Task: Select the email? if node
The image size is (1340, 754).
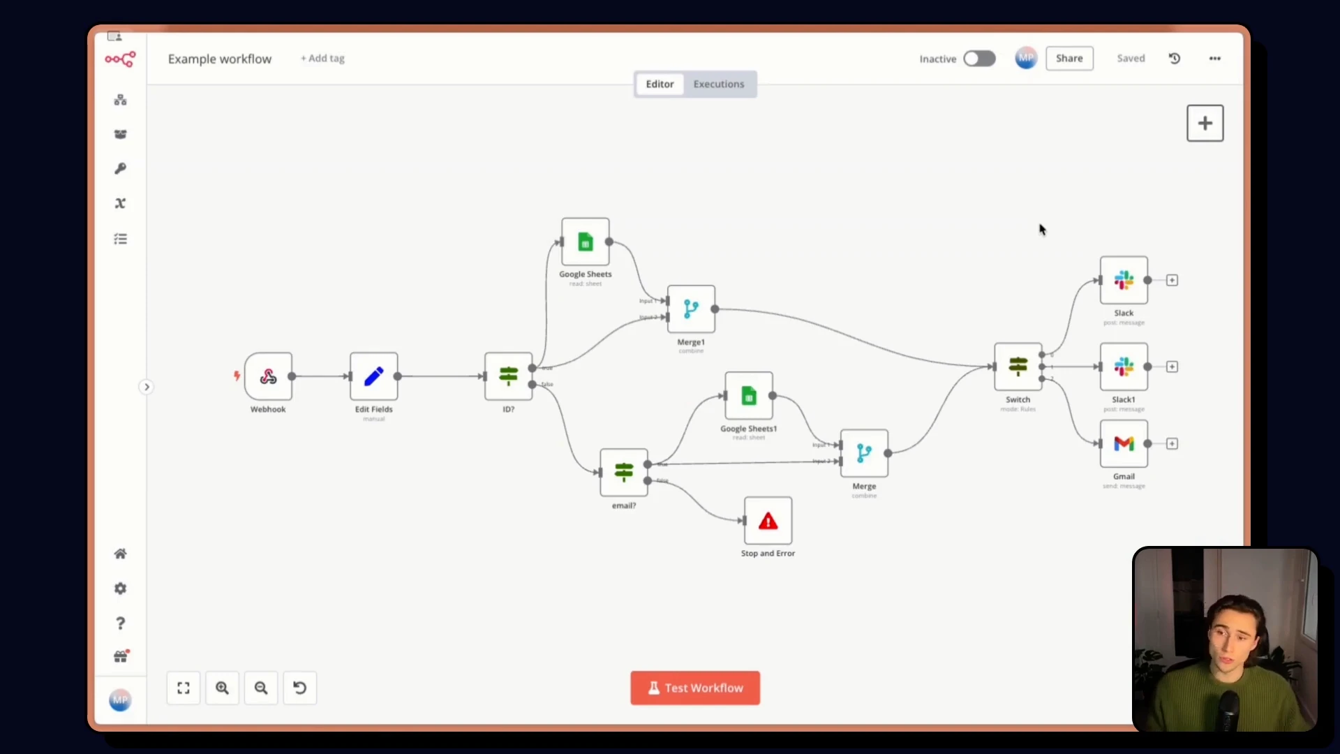Action: point(624,473)
